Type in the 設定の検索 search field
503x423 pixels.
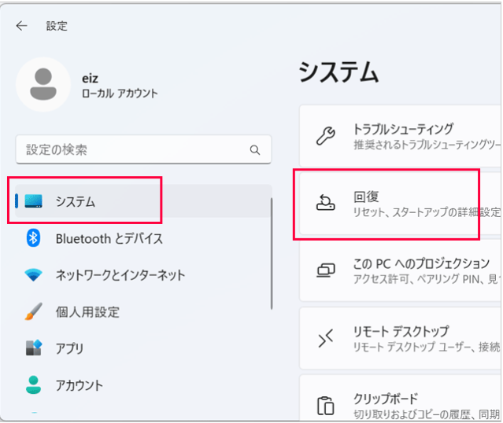[134, 149]
